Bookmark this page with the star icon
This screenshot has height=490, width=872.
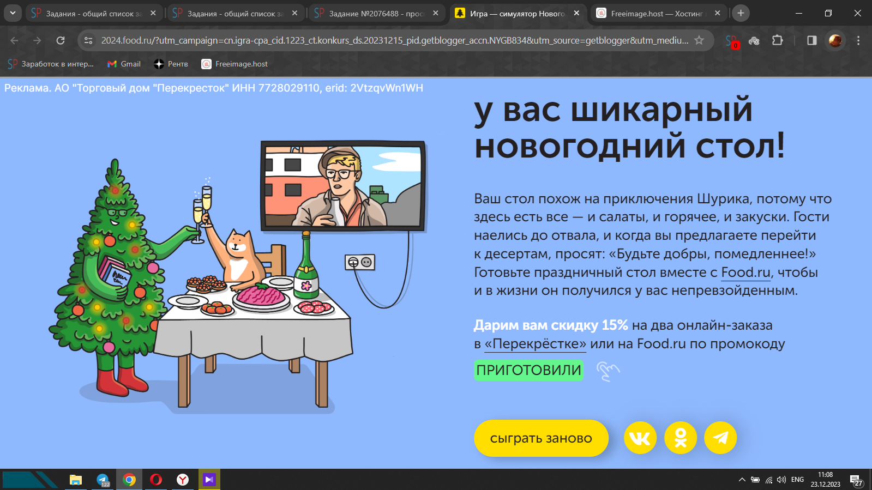tap(699, 40)
